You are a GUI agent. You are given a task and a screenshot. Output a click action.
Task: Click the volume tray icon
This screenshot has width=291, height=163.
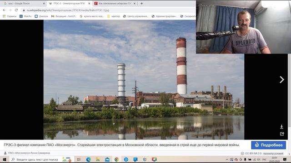[x=259, y=159]
